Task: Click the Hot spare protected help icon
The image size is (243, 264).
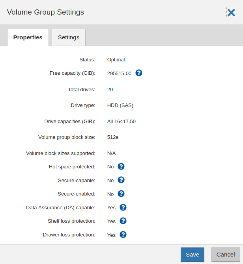Action: [x=121, y=166]
